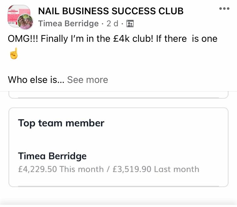Click Timea Berridge's small profile picture
237x207 pixels.
(25, 22)
